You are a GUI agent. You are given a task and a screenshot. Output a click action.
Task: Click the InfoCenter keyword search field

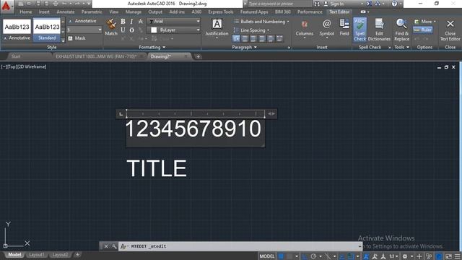tap(279, 4)
